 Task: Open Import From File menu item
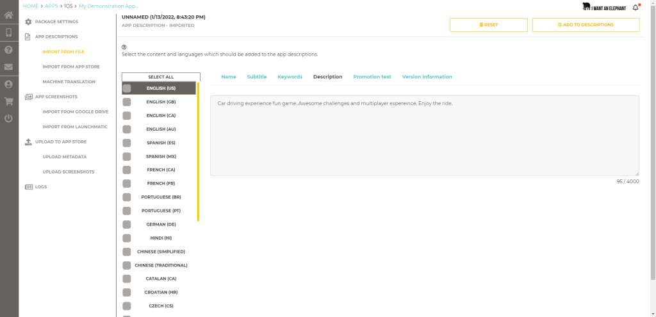pos(63,52)
